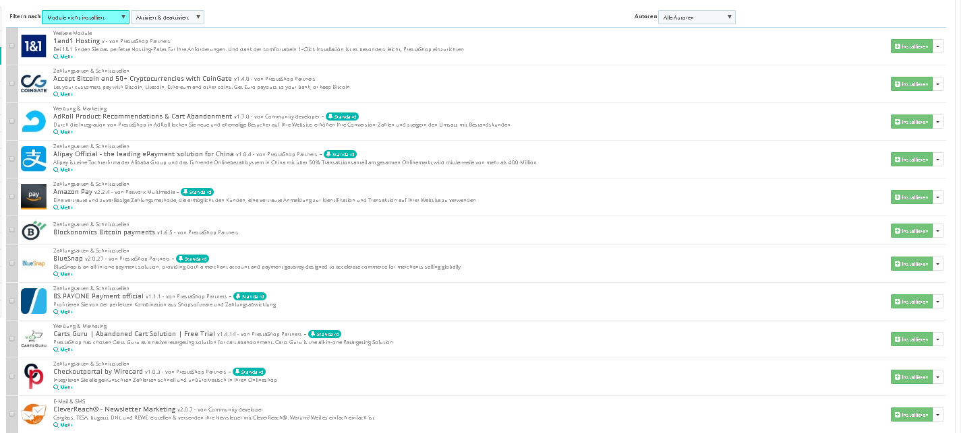The image size is (961, 433).
Task: Click the Standard badge on BS PAYONE row
Action: (250, 296)
